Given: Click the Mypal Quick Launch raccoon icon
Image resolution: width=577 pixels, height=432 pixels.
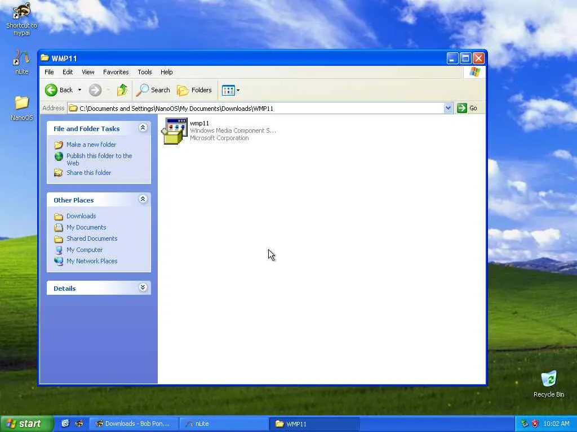Looking at the screenshot, I should [x=79, y=424].
